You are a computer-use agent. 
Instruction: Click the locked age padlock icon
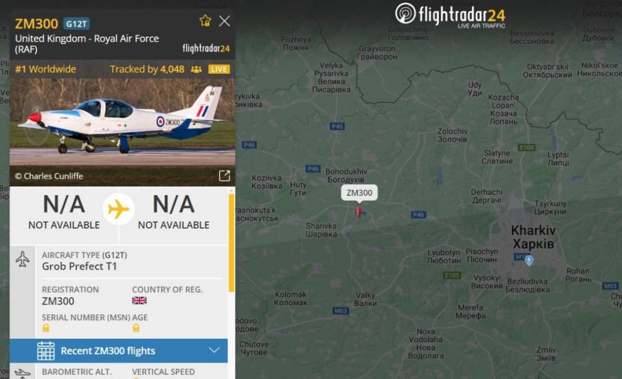tap(136, 328)
